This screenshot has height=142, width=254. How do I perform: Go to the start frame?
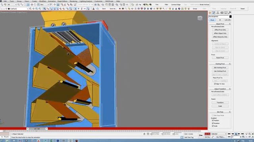(229, 134)
